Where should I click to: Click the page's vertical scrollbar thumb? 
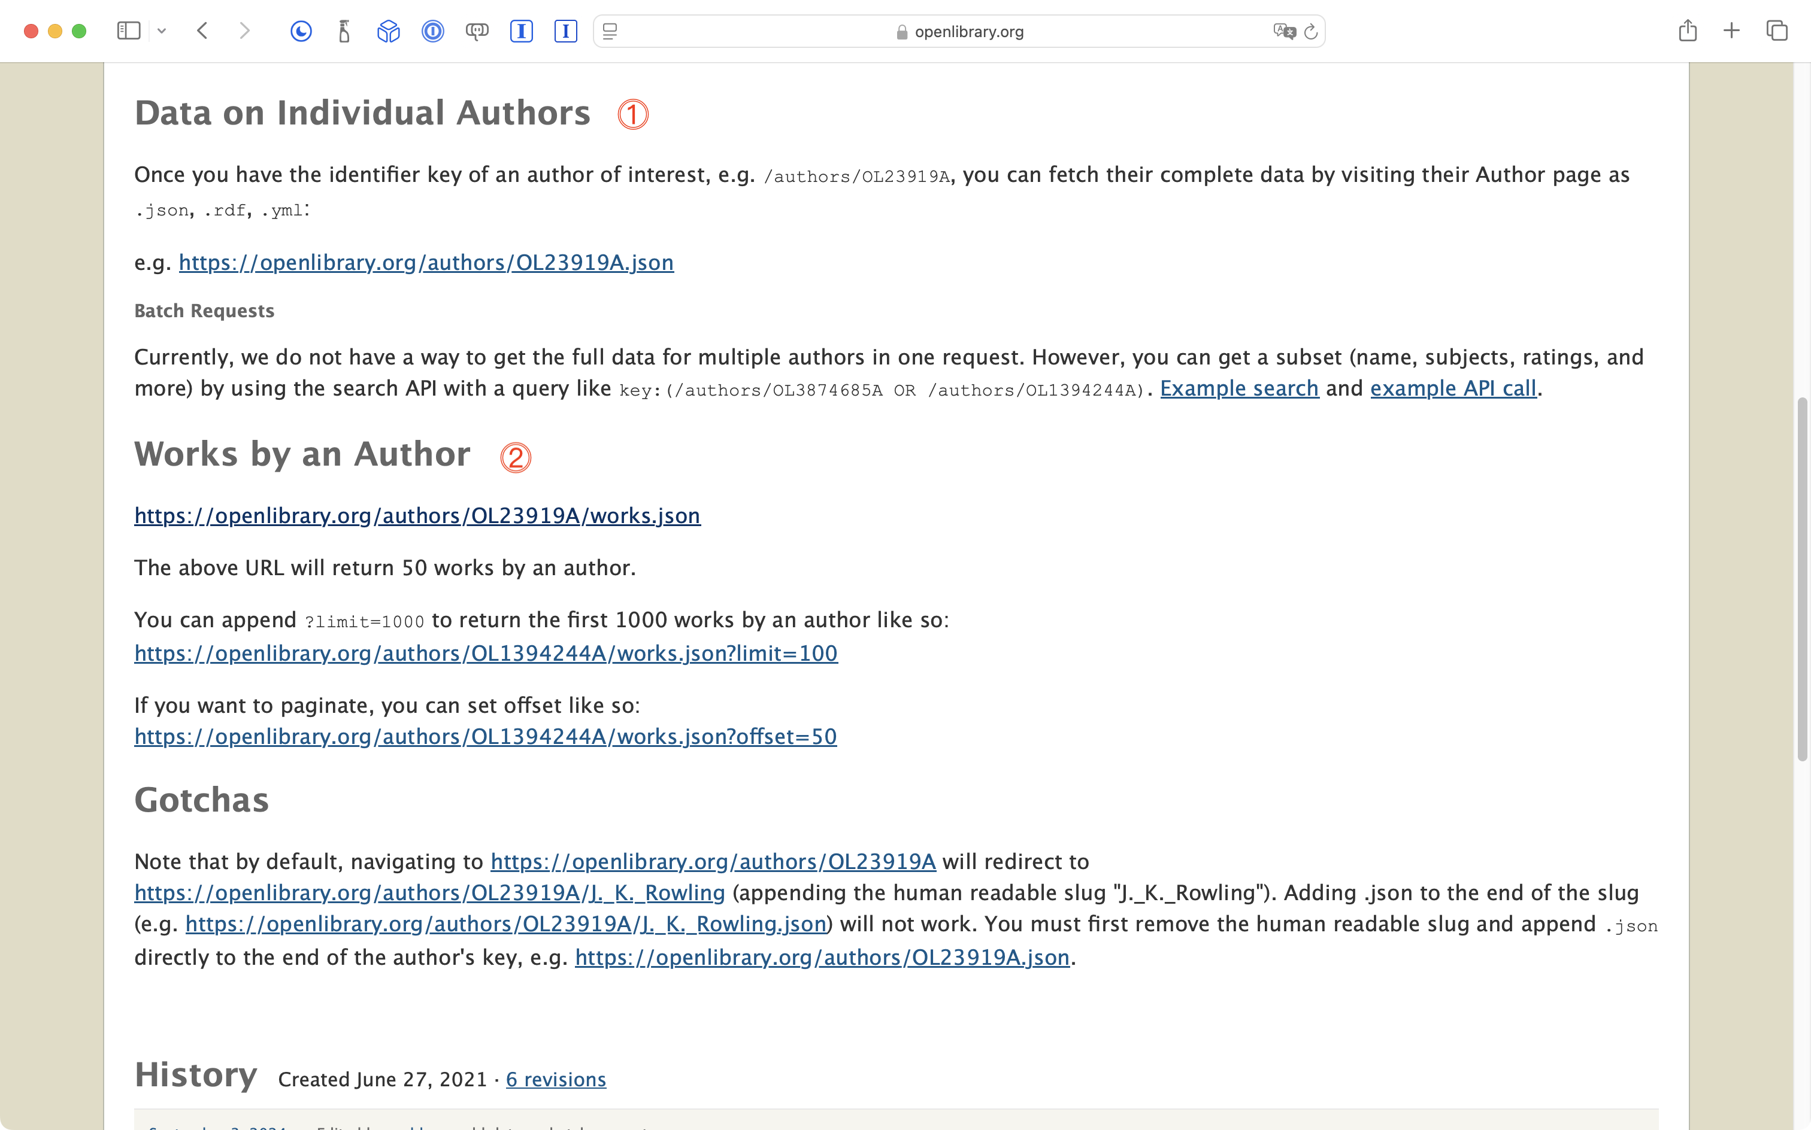[1802, 579]
